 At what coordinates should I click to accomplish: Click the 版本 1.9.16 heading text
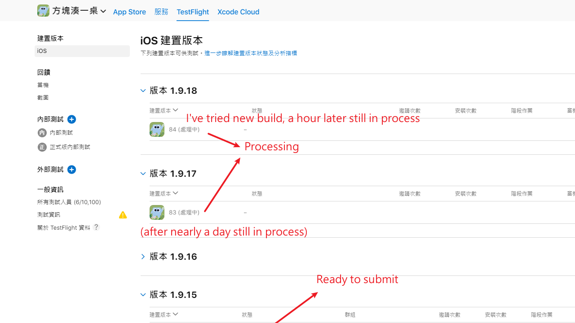click(173, 257)
